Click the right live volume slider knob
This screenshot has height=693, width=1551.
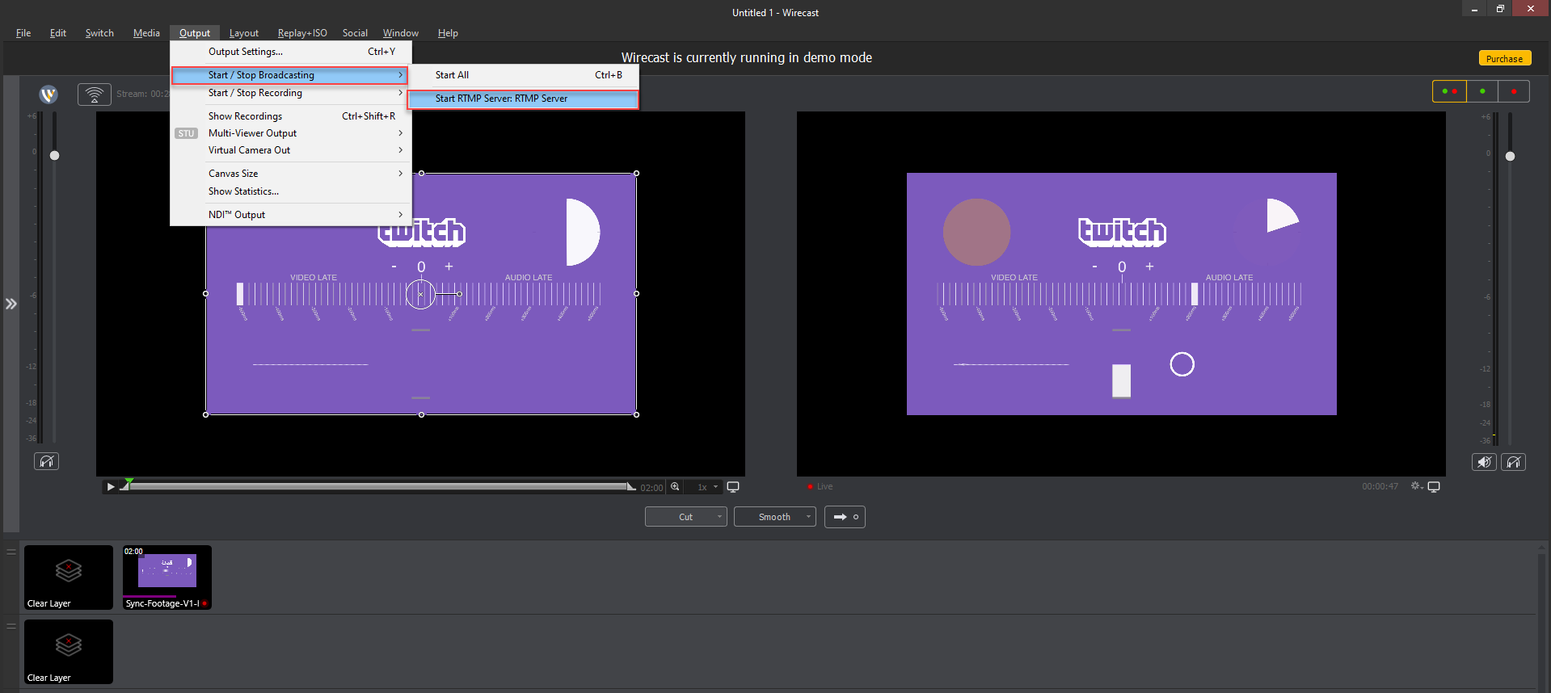(x=1510, y=156)
